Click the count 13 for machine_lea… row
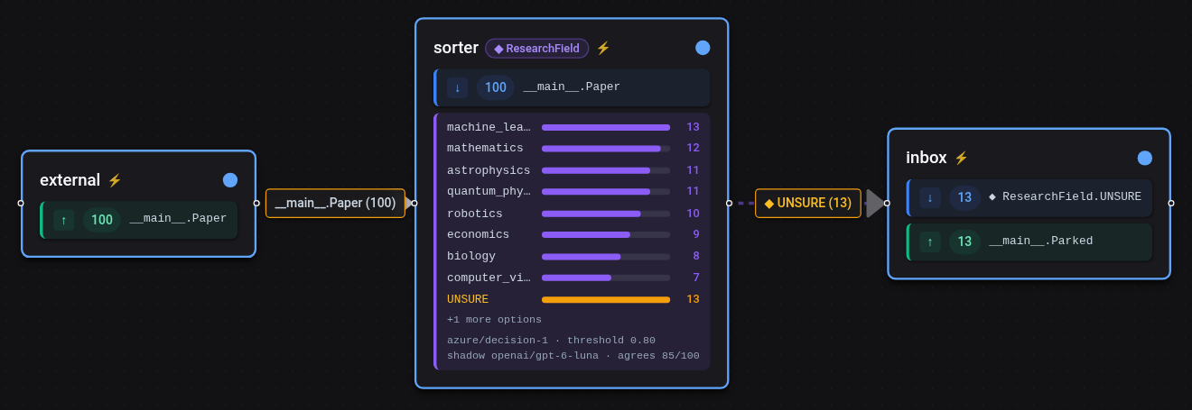 [x=693, y=127]
